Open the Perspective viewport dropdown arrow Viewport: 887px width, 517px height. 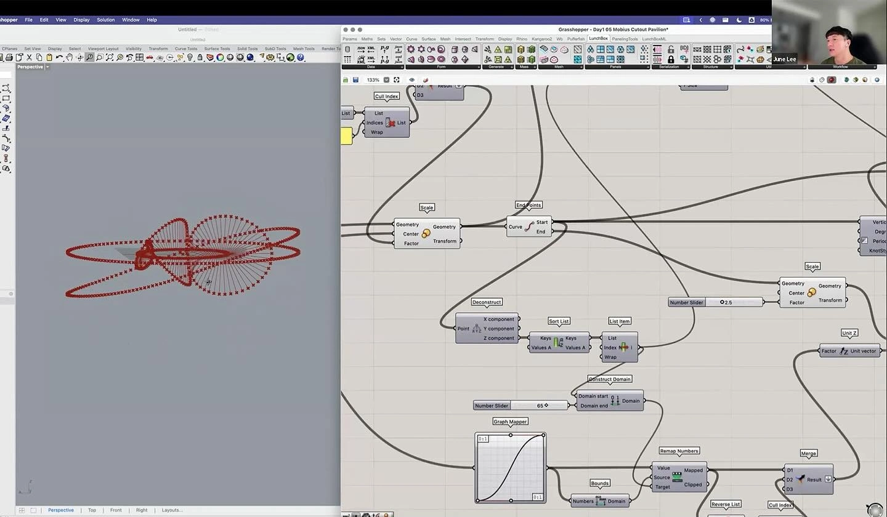[x=47, y=66]
